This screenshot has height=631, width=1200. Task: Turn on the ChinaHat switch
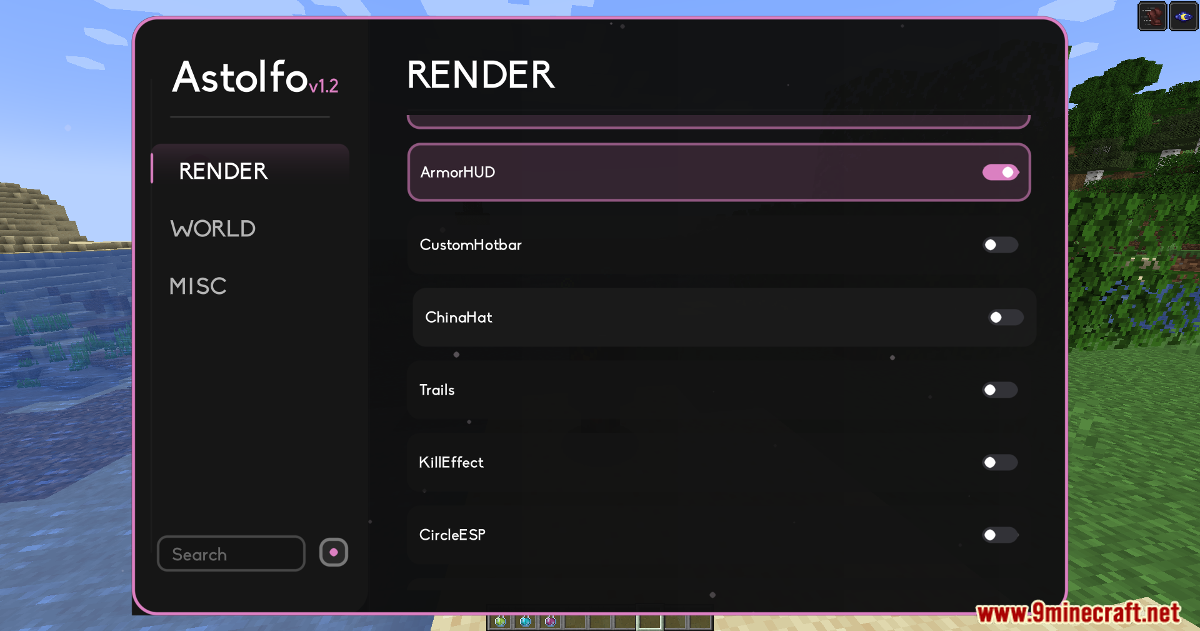click(1005, 317)
